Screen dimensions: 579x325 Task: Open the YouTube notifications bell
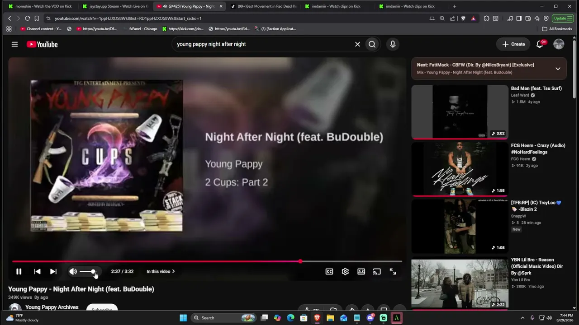(540, 44)
